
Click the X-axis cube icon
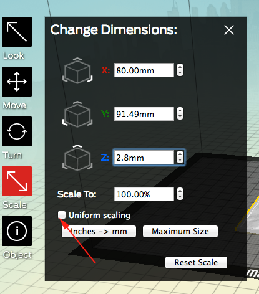point(77,70)
